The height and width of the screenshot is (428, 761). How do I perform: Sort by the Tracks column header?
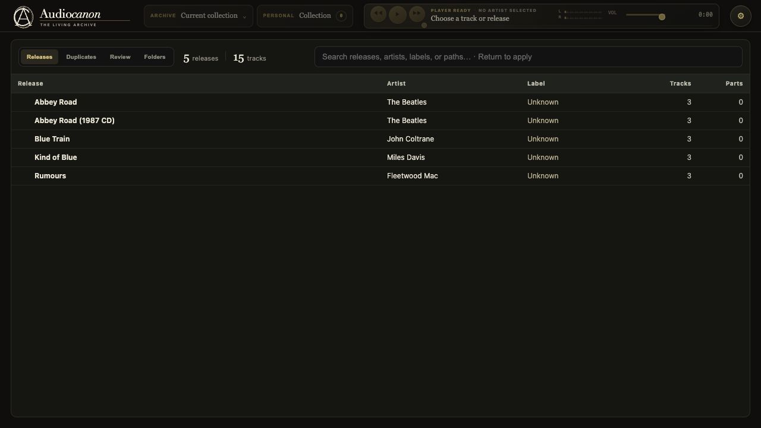(680, 84)
